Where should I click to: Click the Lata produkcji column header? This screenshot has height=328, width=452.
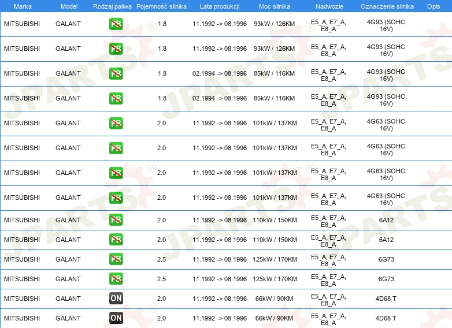(x=219, y=6)
